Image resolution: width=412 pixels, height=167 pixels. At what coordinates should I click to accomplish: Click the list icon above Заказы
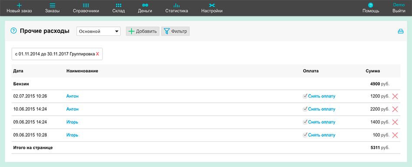(52, 5)
